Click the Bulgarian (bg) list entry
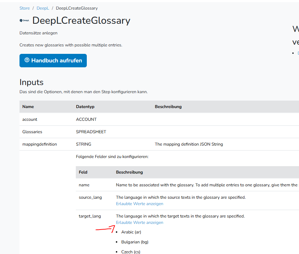The image size is (299, 254). pos(135,242)
